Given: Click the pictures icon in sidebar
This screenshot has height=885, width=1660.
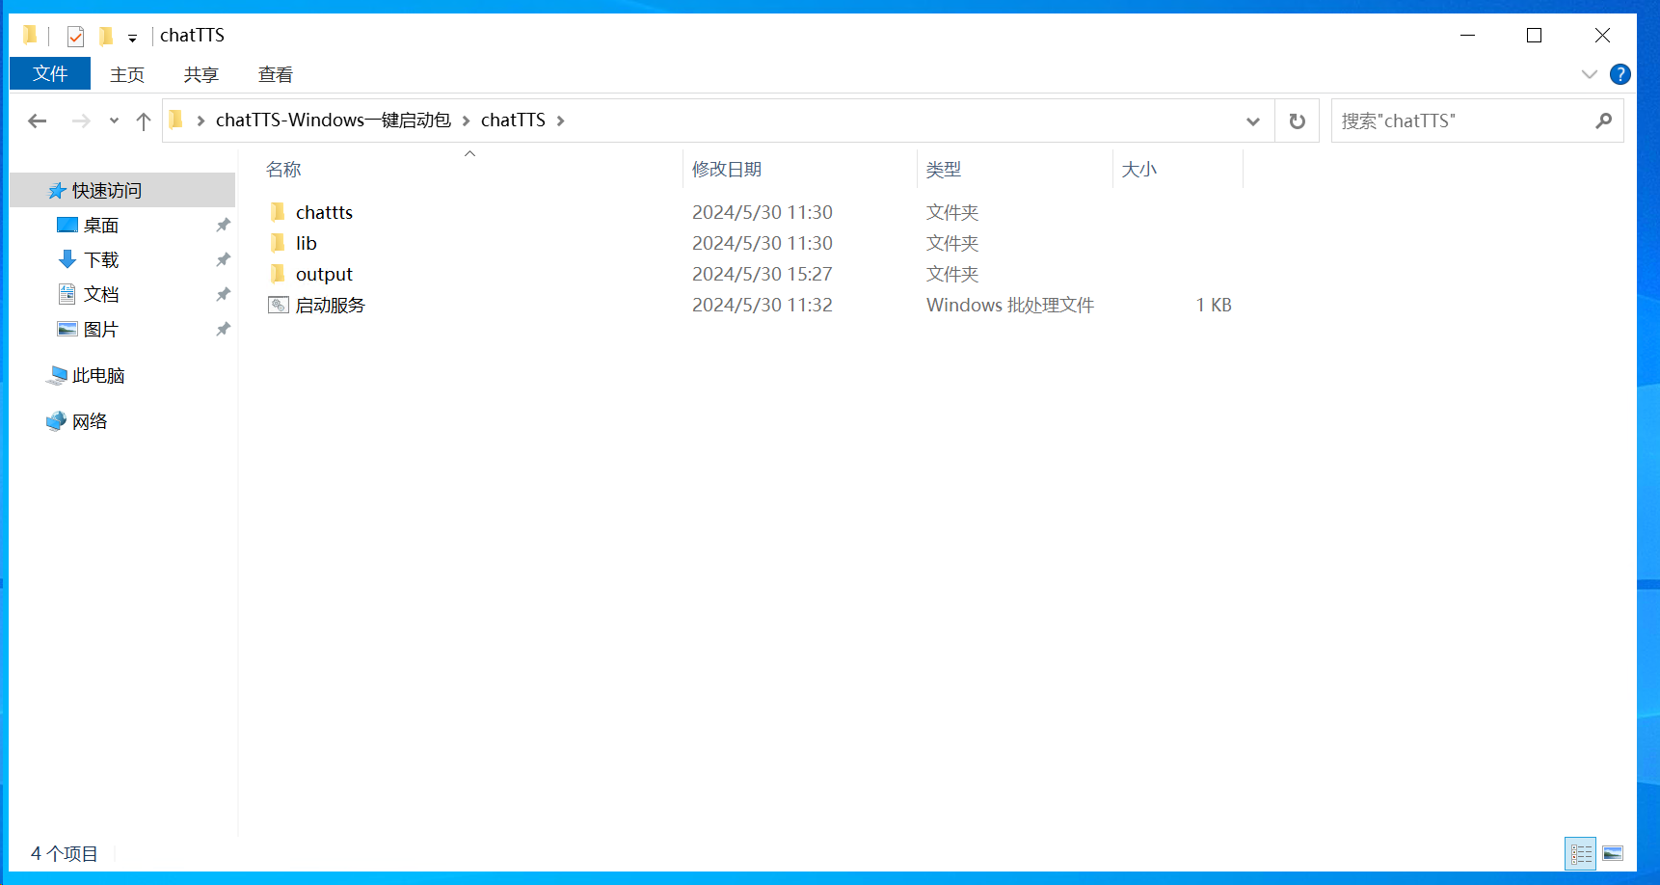Looking at the screenshot, I should tap(67, 329).
